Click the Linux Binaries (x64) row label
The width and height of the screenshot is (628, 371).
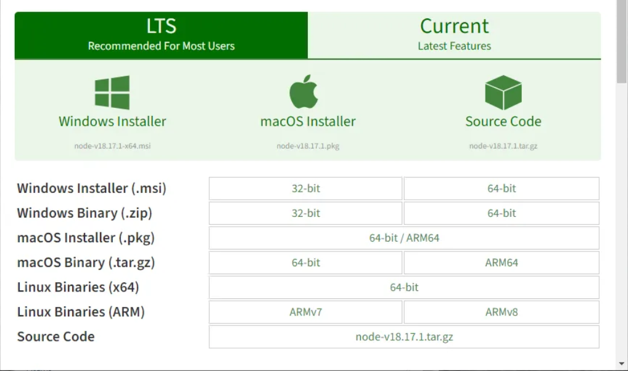78,287
